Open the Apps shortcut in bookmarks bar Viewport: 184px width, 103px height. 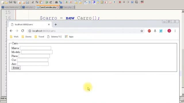point(69,37)
